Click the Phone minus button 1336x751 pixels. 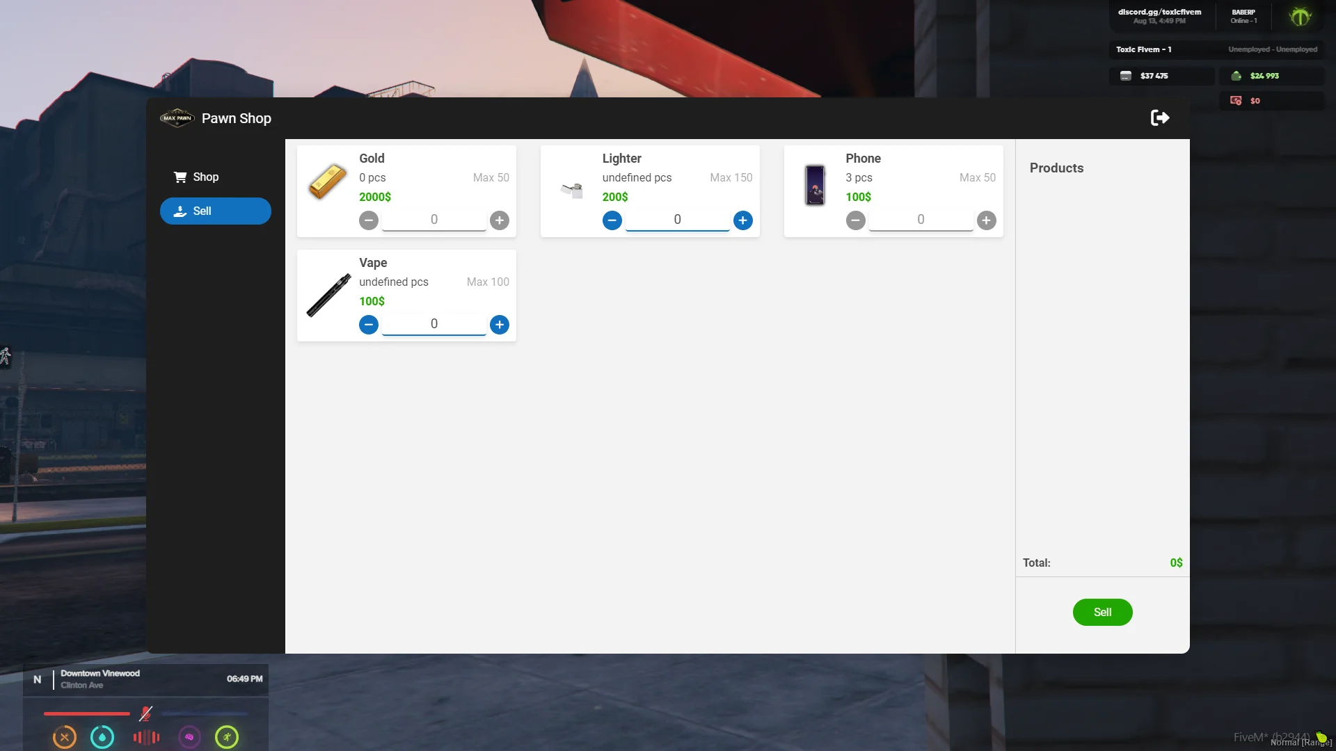pyautogui.click(x=855, y=220)
